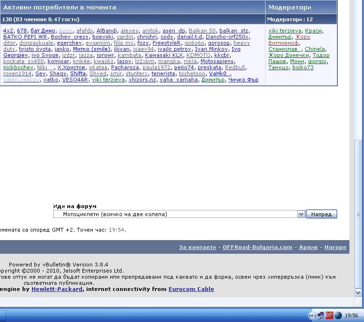364x322 pixels.
Task: Open user Митко (smile) profile
Action: click(91, 49)
